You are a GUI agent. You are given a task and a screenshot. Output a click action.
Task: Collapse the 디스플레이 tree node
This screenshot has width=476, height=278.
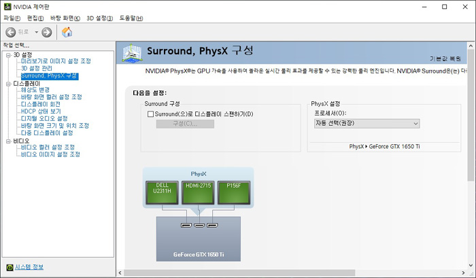pyautogui.click(x=8, y=84)
